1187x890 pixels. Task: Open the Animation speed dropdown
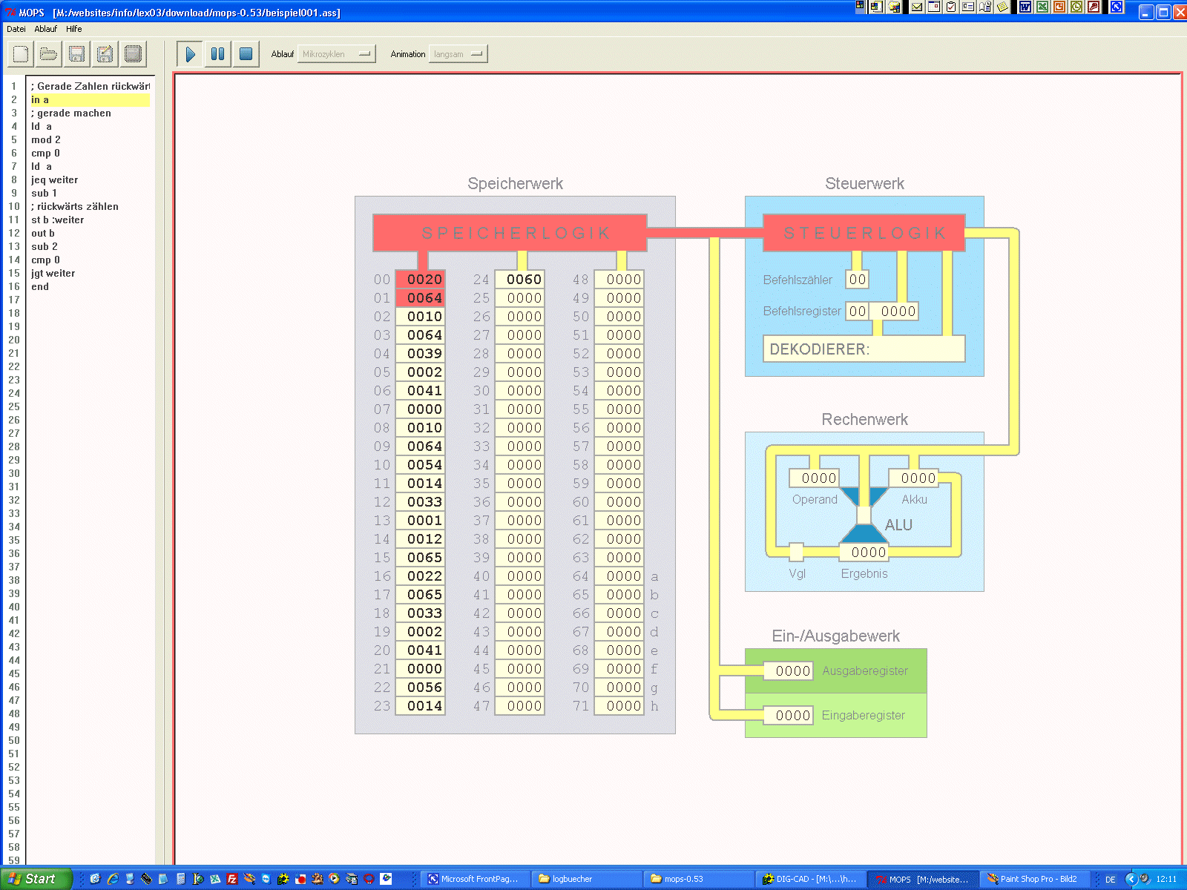(x=458, y=54)
